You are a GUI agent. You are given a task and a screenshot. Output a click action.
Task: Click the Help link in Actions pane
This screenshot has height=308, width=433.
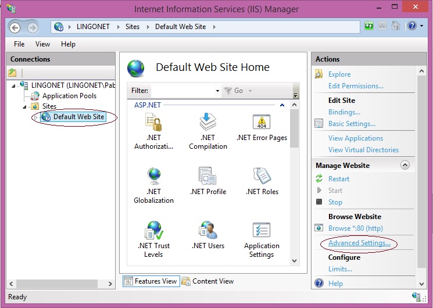point(335,284)
